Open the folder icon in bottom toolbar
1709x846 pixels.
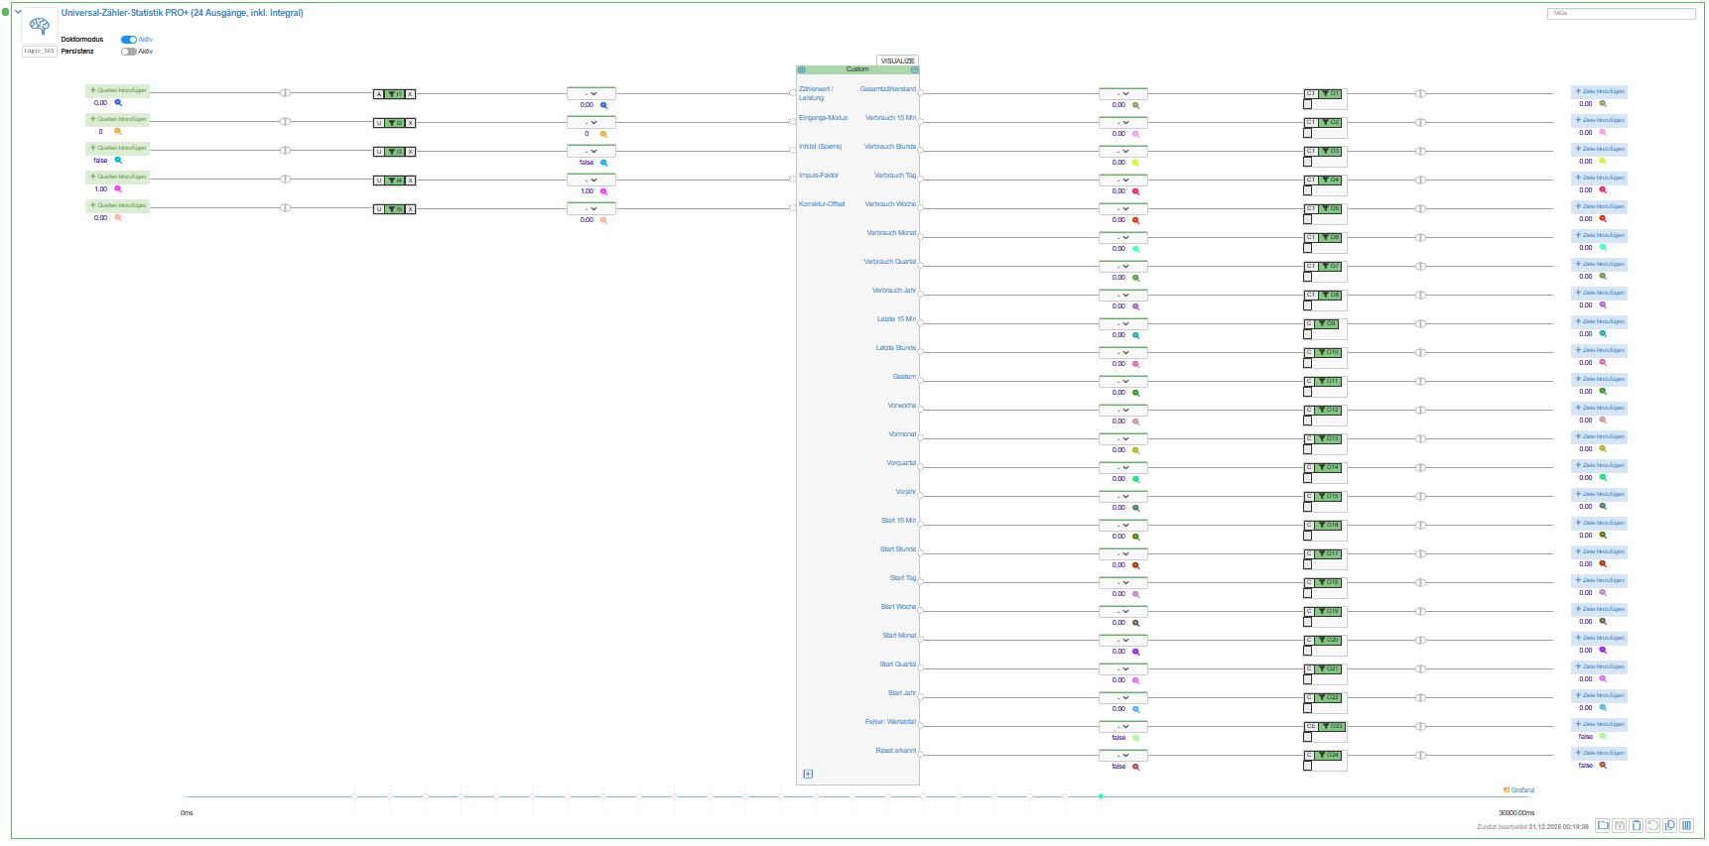click(x=1602, y=825)
